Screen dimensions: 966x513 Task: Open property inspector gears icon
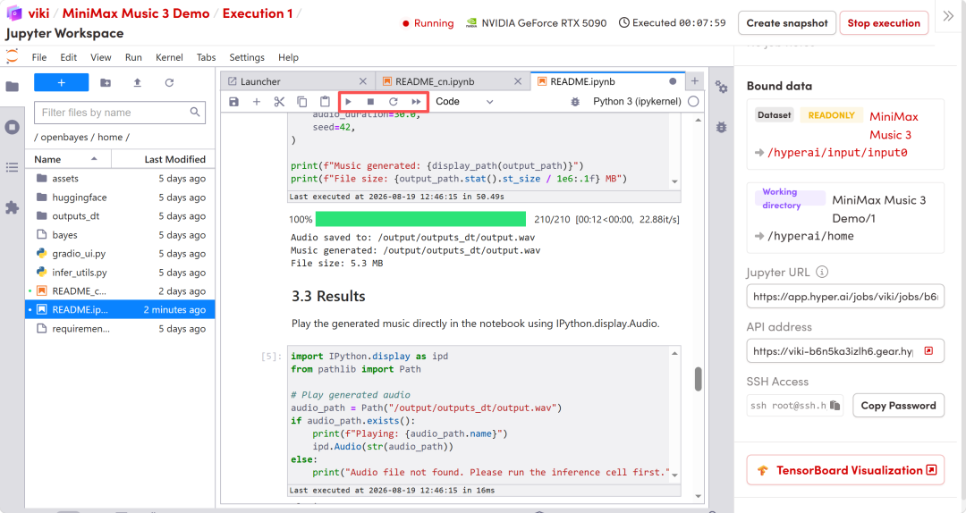[722, 87]
